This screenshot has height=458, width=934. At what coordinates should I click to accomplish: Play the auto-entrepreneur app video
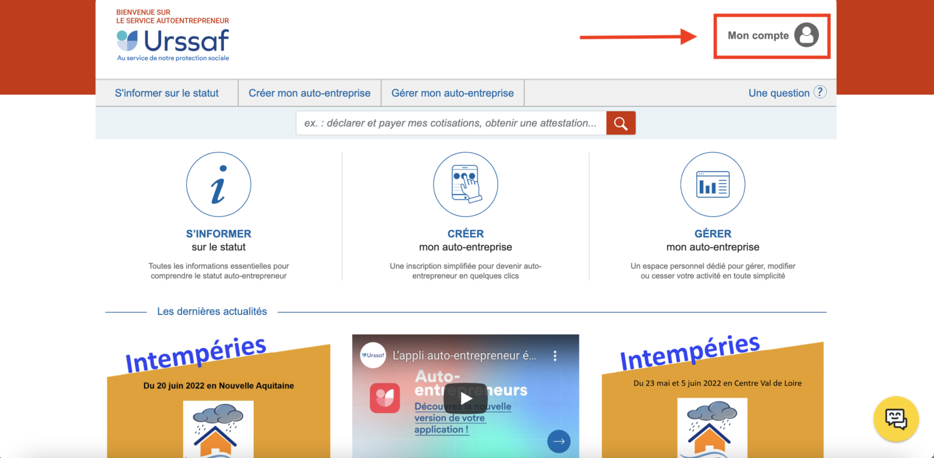click(465, 398)
